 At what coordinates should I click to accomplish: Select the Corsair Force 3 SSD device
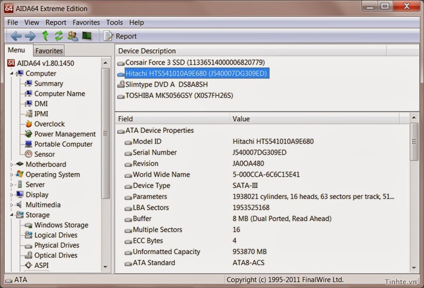[x=195, y=62]
